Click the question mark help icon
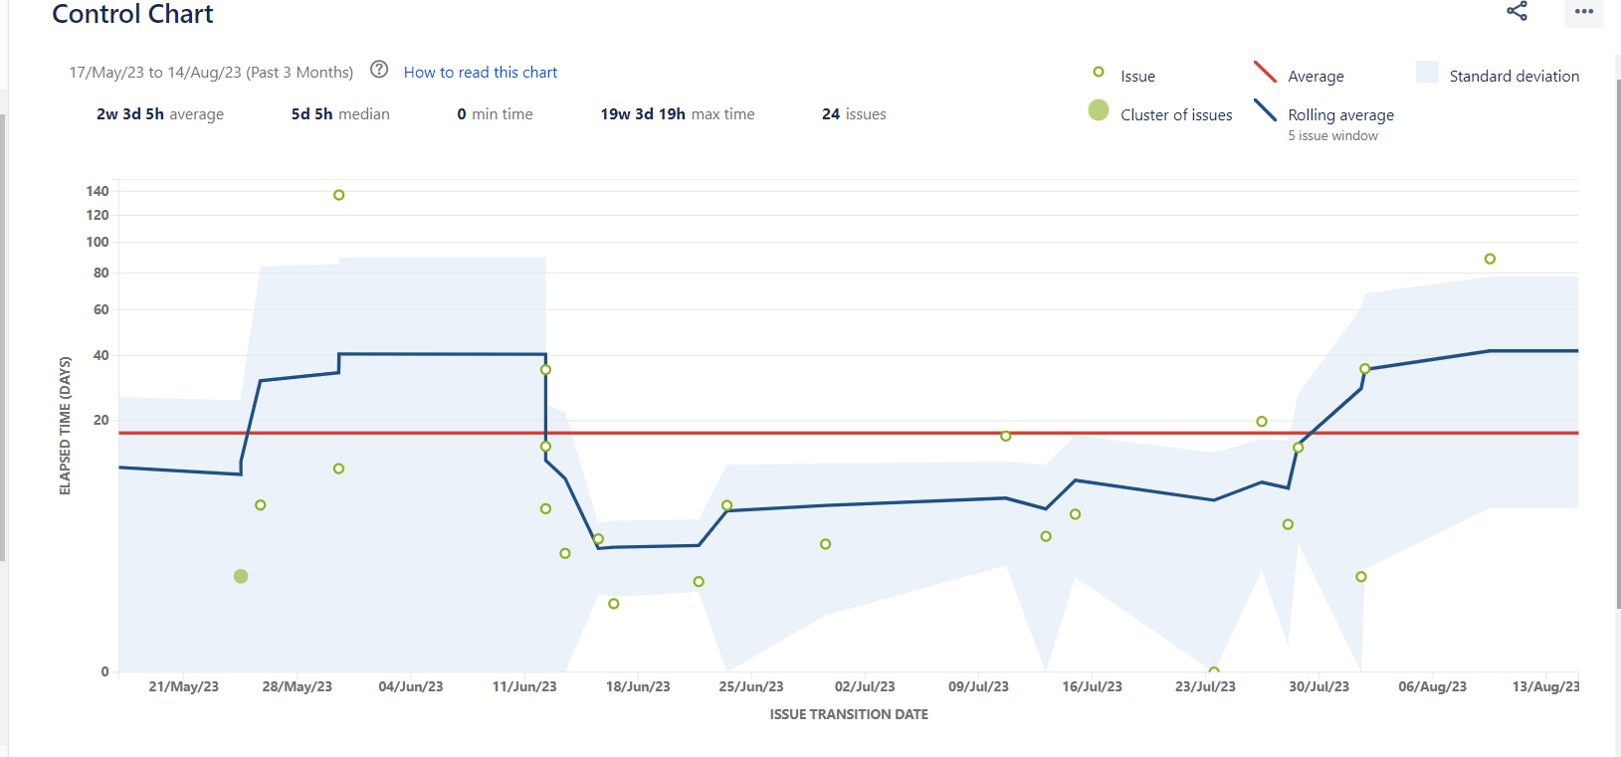 pyautogui.click(x=379, y=70)
